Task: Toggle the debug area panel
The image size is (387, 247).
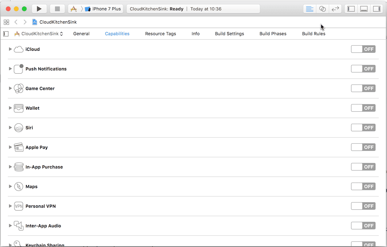Action: (x=364, y=9)
